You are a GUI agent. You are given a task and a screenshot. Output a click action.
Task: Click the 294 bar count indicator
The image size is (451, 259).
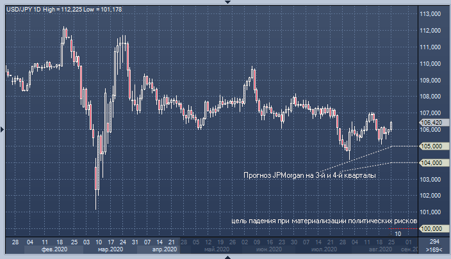pos(434,242)
